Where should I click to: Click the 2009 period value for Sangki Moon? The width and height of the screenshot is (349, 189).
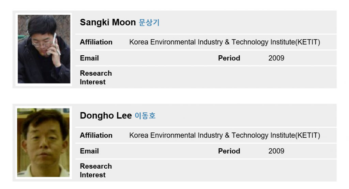[276, 58]
